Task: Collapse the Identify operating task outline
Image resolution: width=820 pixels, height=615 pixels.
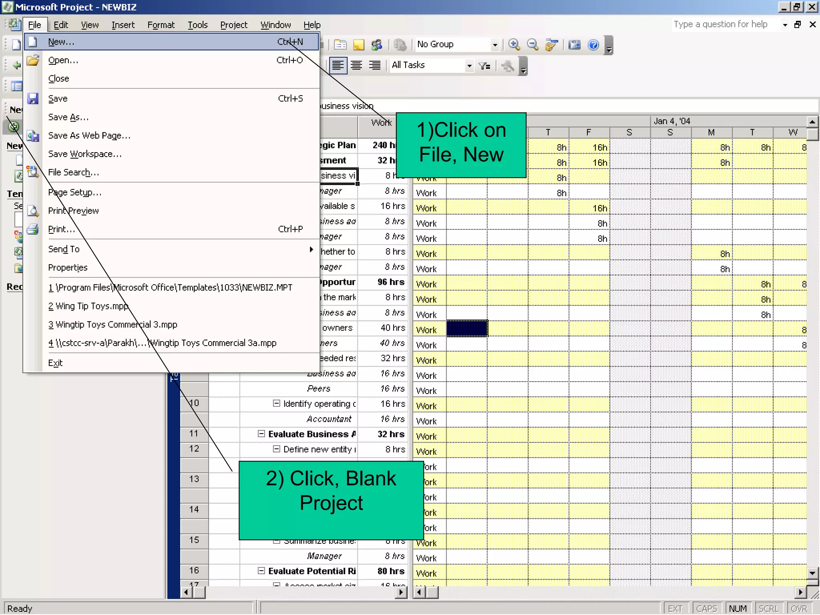Action: pyautogui.click(x=276, y=403)
